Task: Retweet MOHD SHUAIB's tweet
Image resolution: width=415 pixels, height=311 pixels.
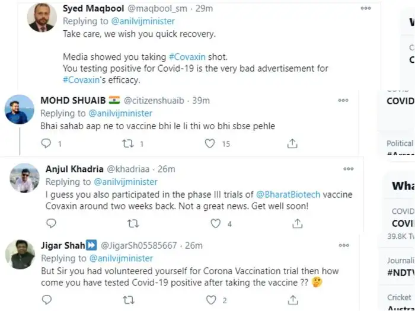Action: click(128, 143)
